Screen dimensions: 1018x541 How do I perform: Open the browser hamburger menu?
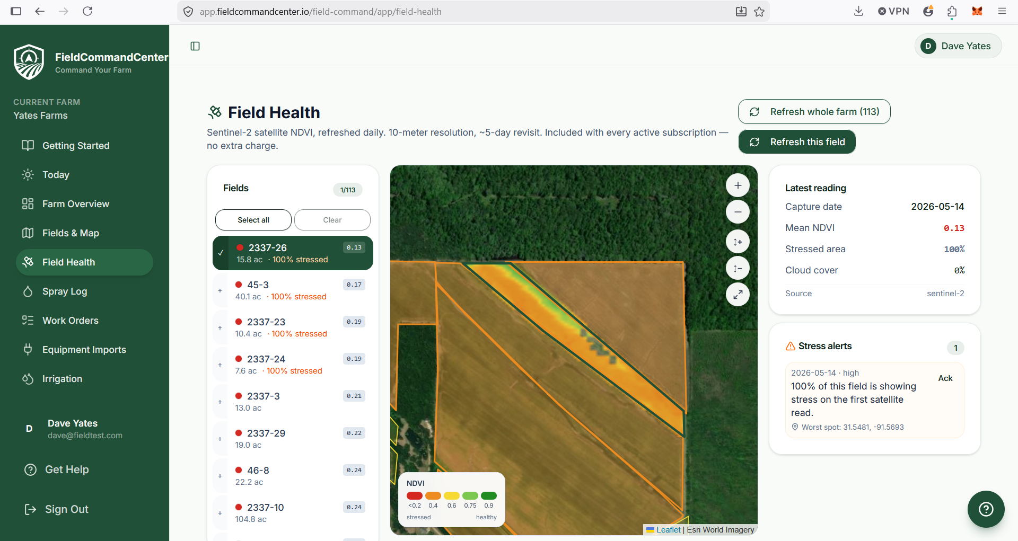[x=1002, y=11]
